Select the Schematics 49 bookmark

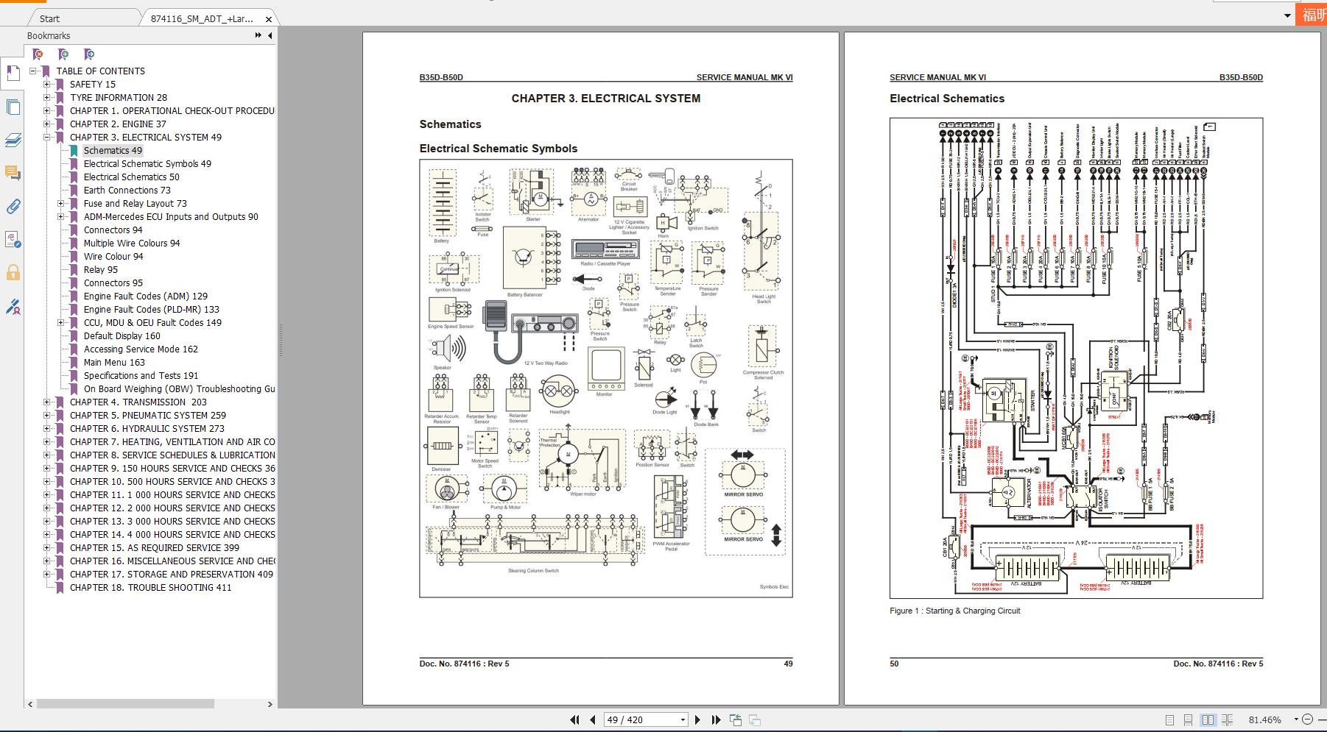coord(112,150)
